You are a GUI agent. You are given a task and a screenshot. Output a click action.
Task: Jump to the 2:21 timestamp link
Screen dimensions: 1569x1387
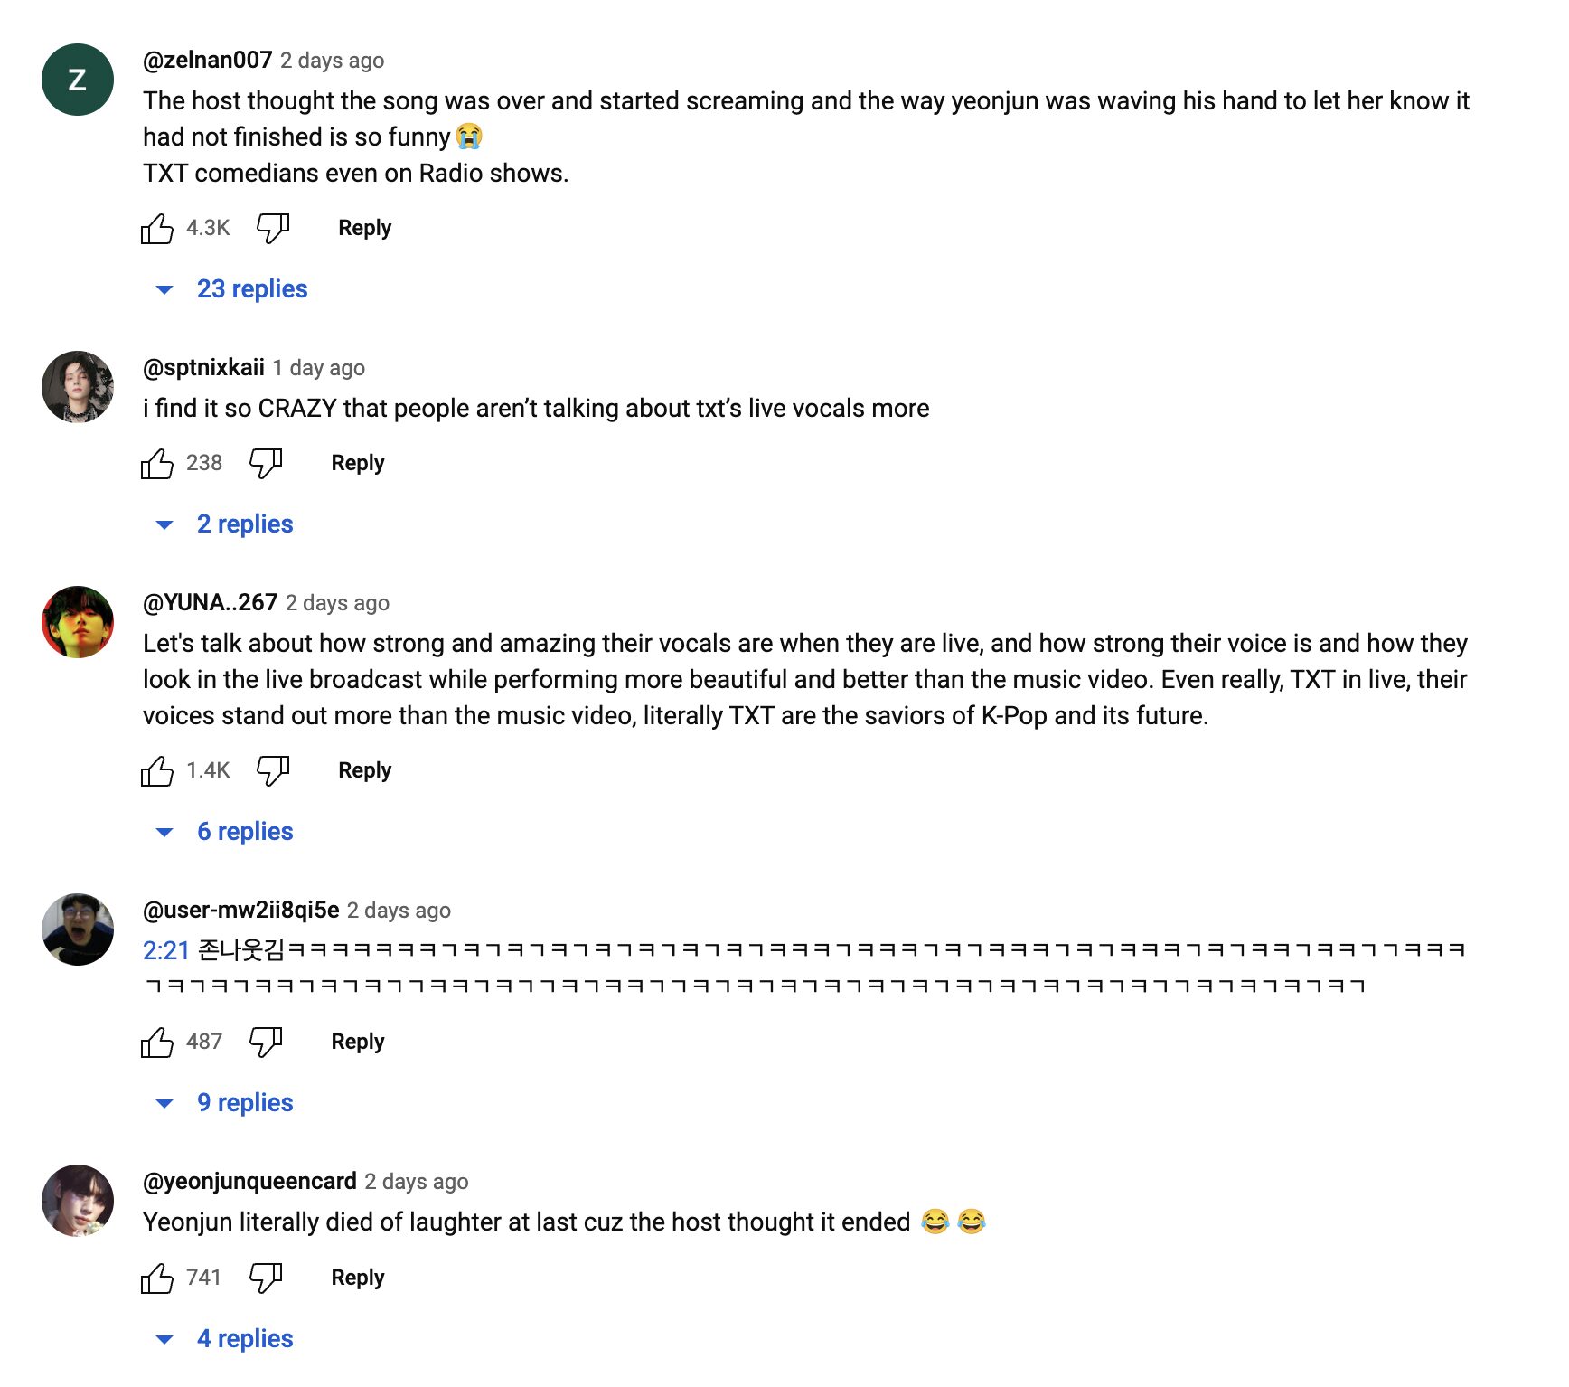166,950
